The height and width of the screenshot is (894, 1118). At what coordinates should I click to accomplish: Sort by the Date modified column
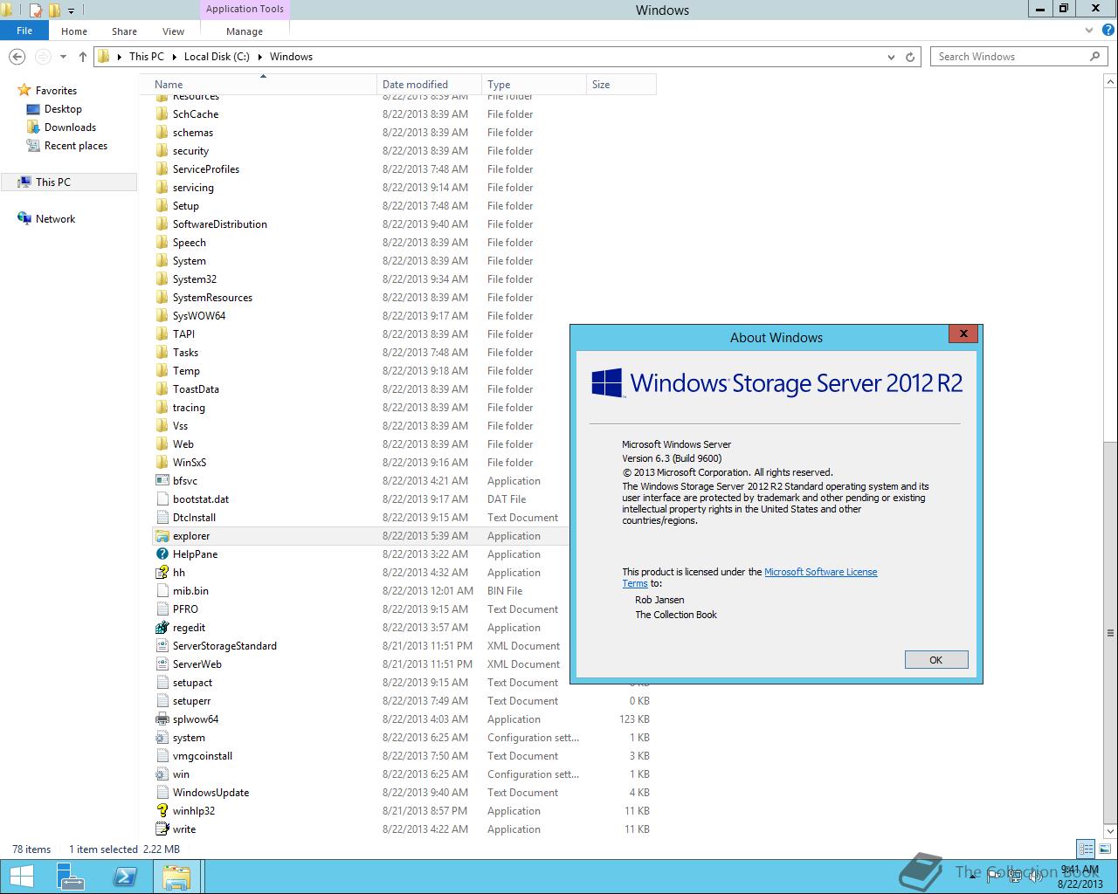point(429,85)
